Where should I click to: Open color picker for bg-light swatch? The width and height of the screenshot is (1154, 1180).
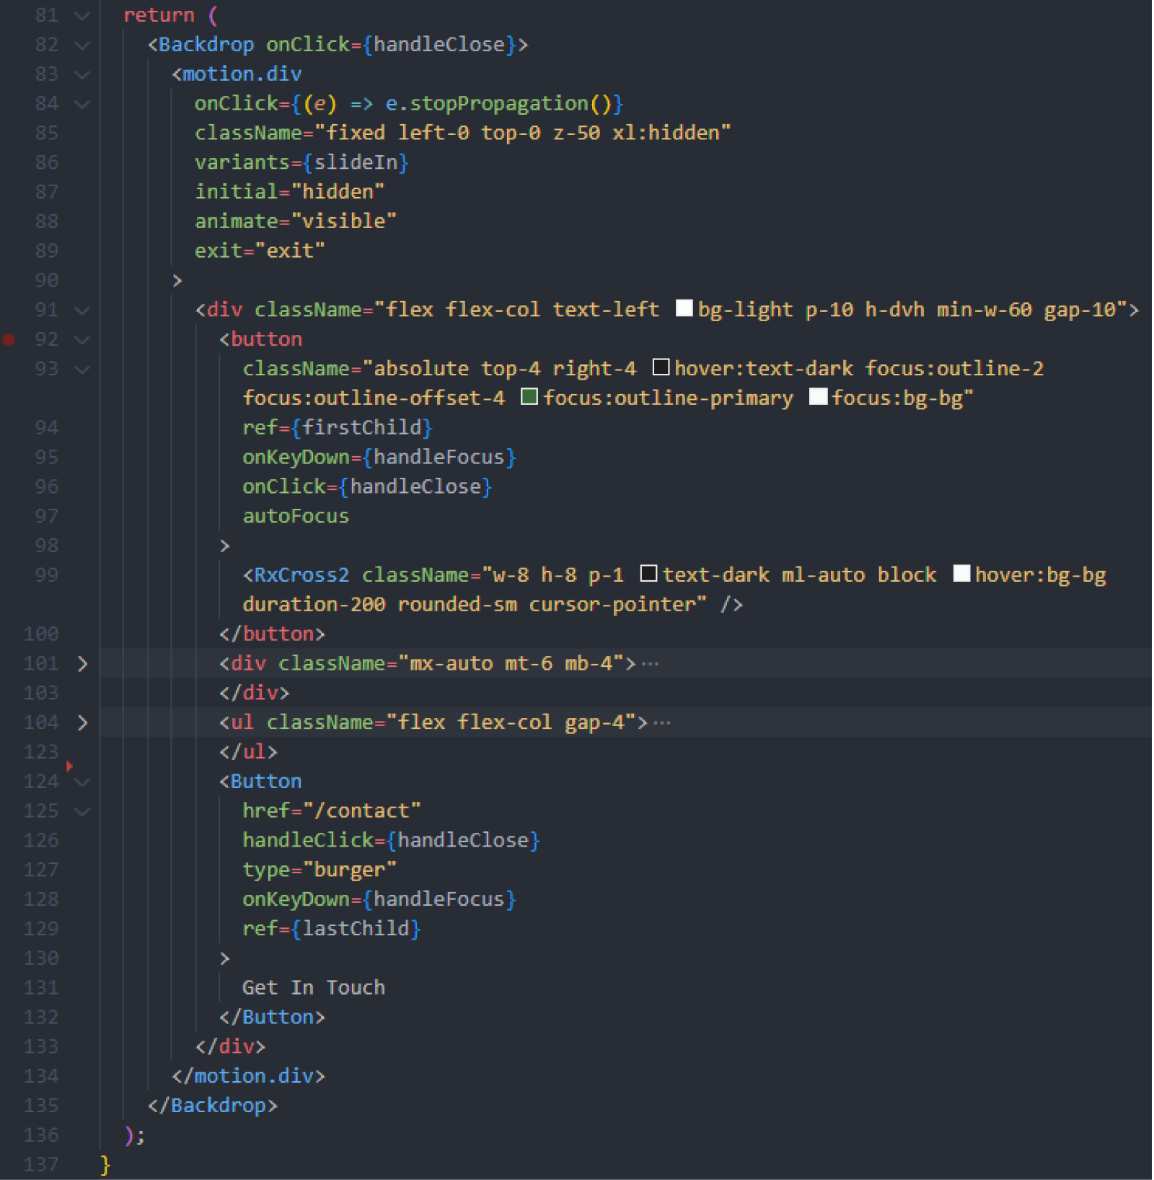(684, 309)
